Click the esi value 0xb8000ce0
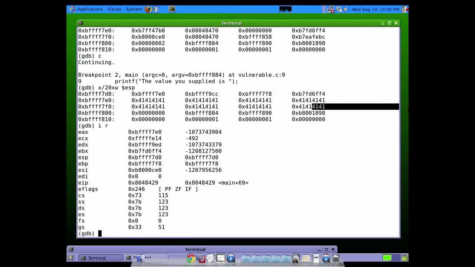475x267 pixels. pos(145,170)
